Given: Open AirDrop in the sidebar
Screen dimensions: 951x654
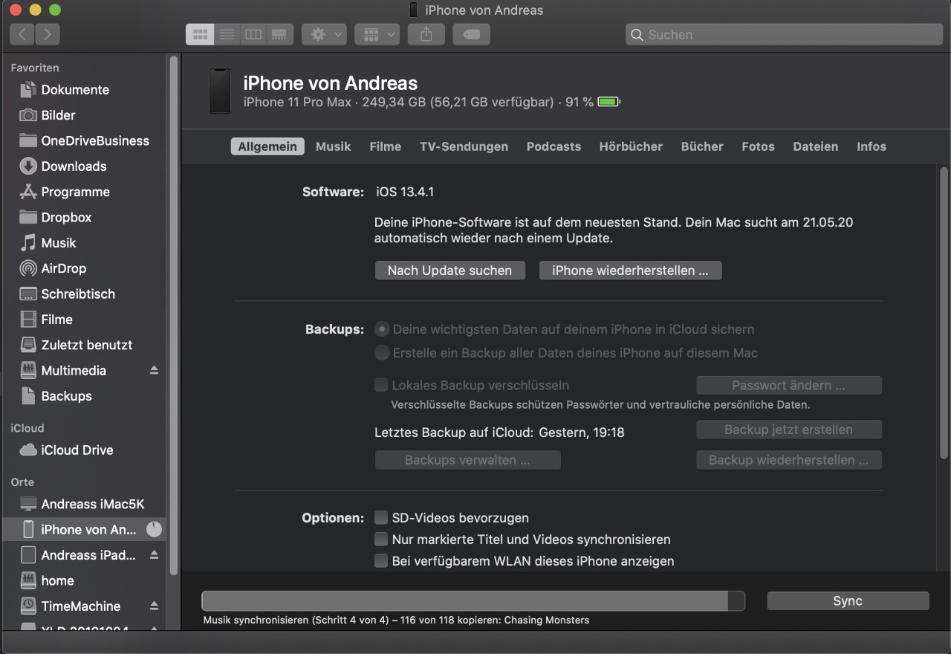Looking at the screenshot, I should 84,268.
